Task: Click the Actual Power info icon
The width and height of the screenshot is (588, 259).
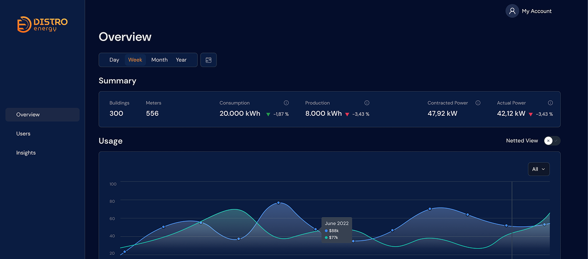Action: (550, 103)
